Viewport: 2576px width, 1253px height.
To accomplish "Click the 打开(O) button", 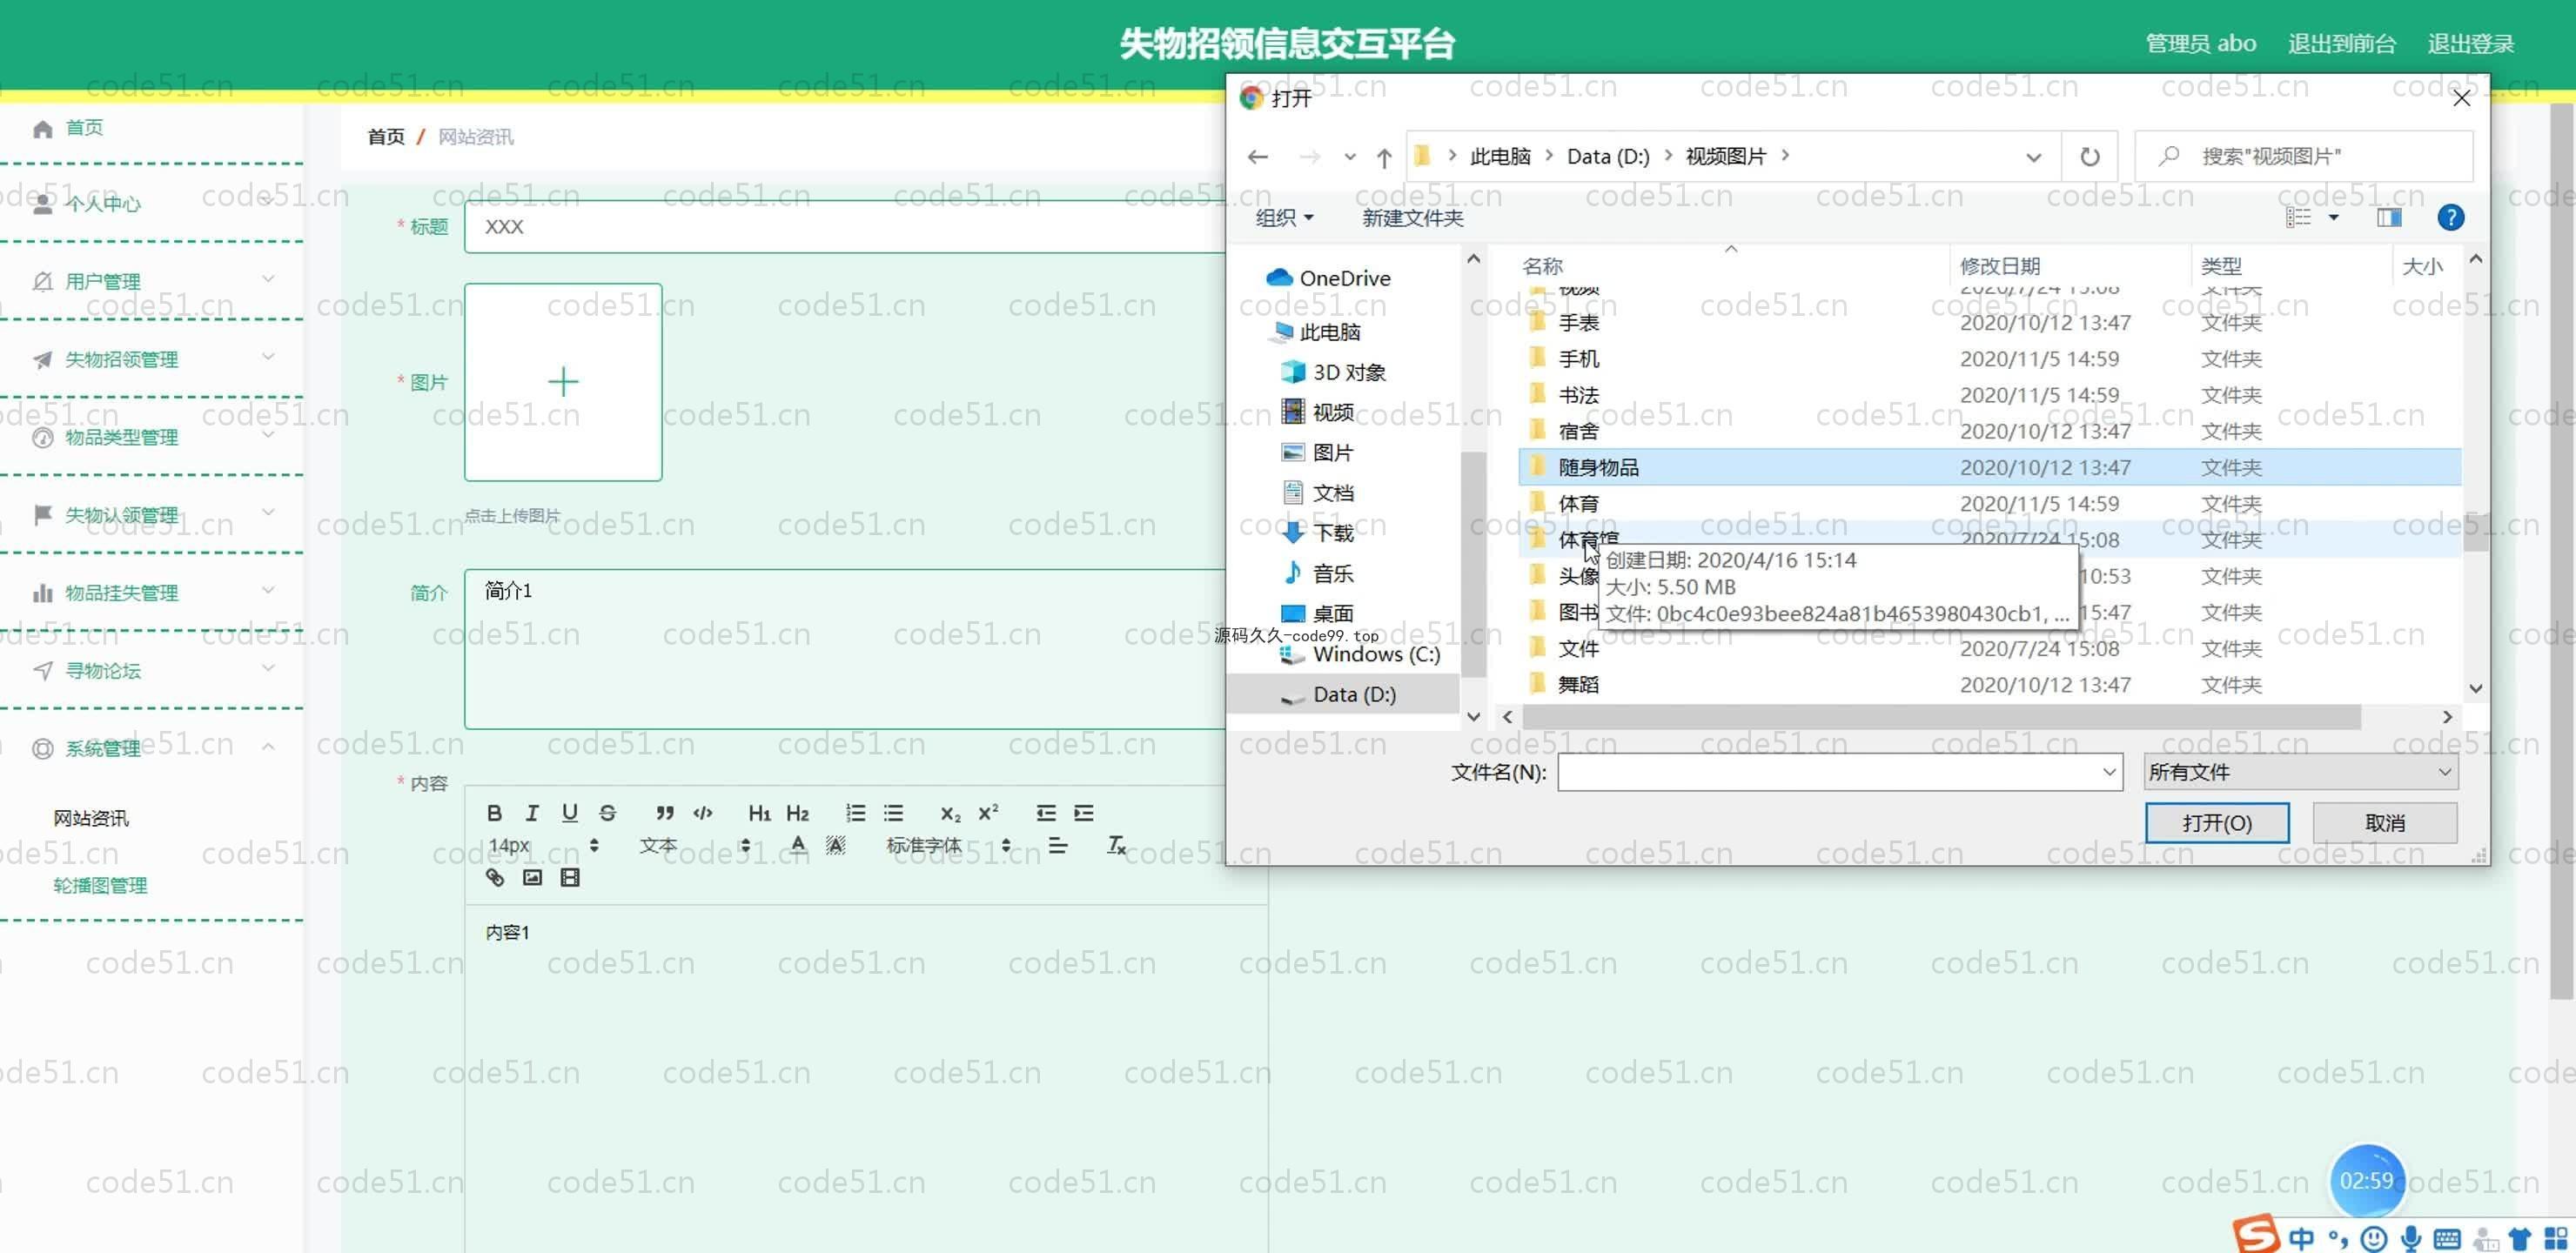I will 2216,823.
